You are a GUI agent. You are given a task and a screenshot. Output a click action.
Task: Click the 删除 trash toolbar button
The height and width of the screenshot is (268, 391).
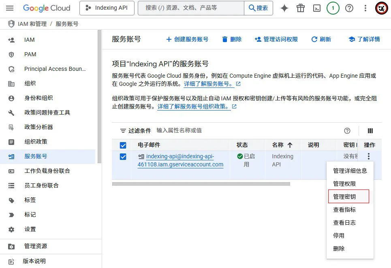pos(232,39)
